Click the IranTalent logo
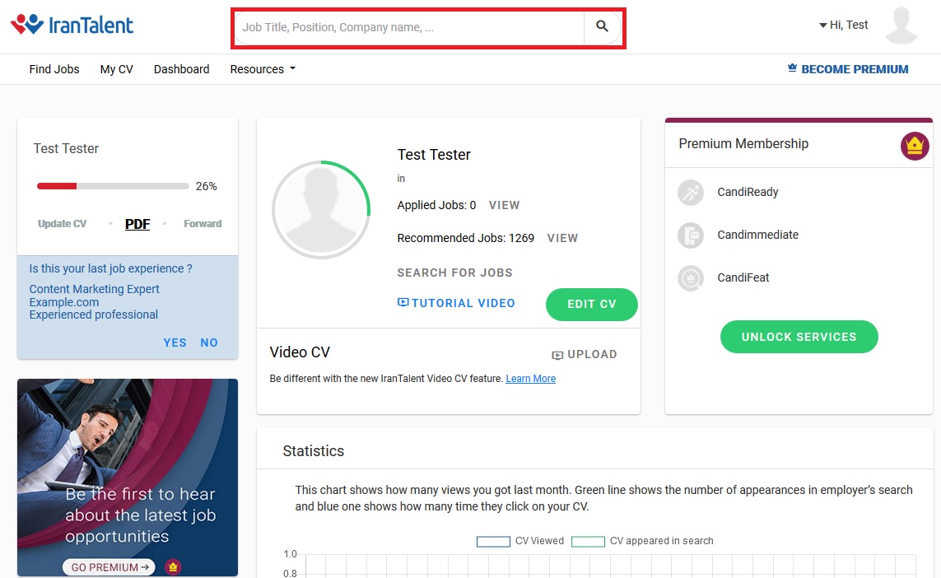 [x=72, y=26]
